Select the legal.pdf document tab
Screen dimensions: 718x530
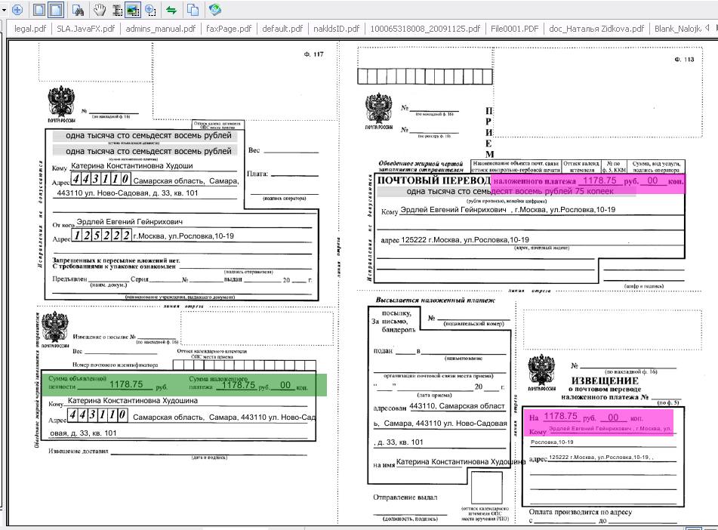(31, 29)
